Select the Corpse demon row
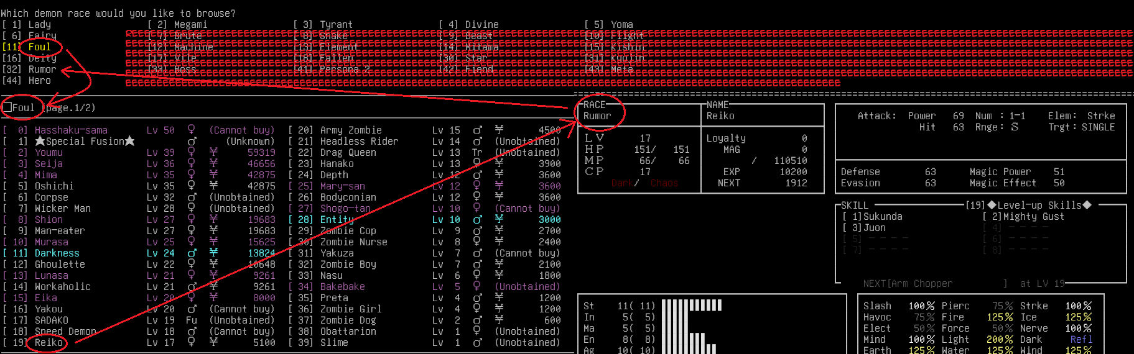 (138, 197)
